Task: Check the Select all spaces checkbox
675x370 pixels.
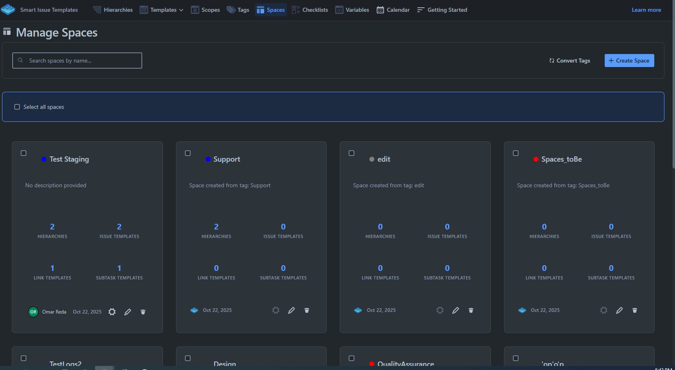Action: (17, 106)
